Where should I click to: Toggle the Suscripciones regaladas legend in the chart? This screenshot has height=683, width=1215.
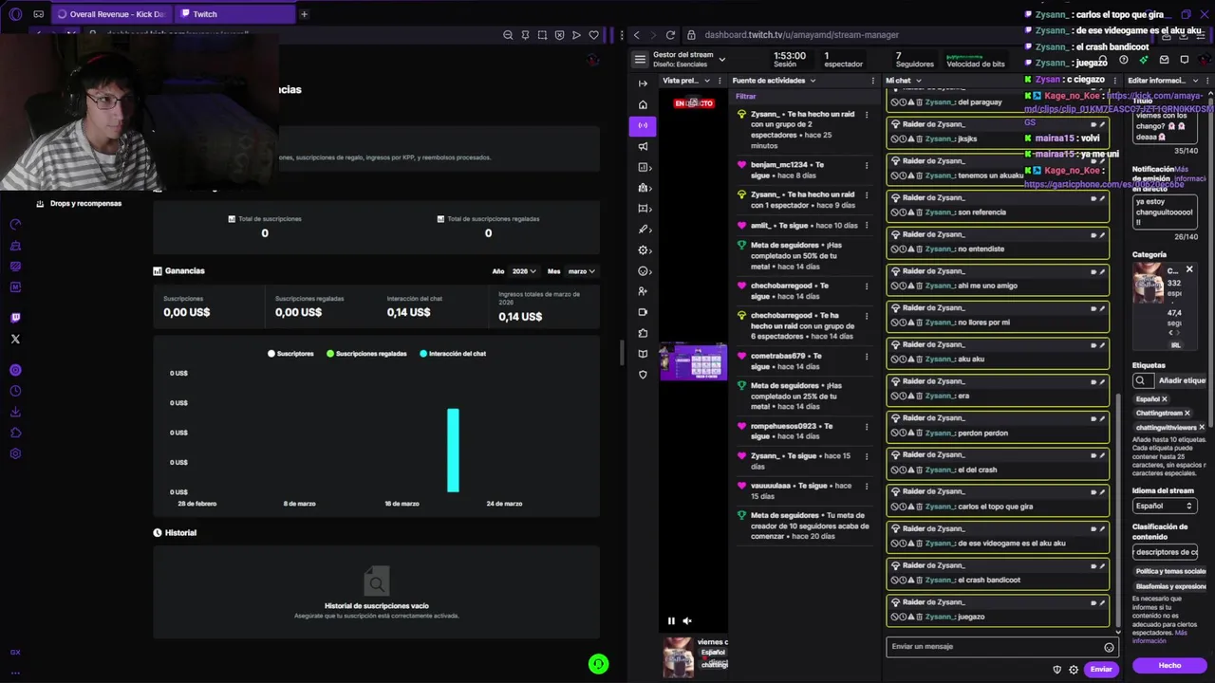click(366, 354)
